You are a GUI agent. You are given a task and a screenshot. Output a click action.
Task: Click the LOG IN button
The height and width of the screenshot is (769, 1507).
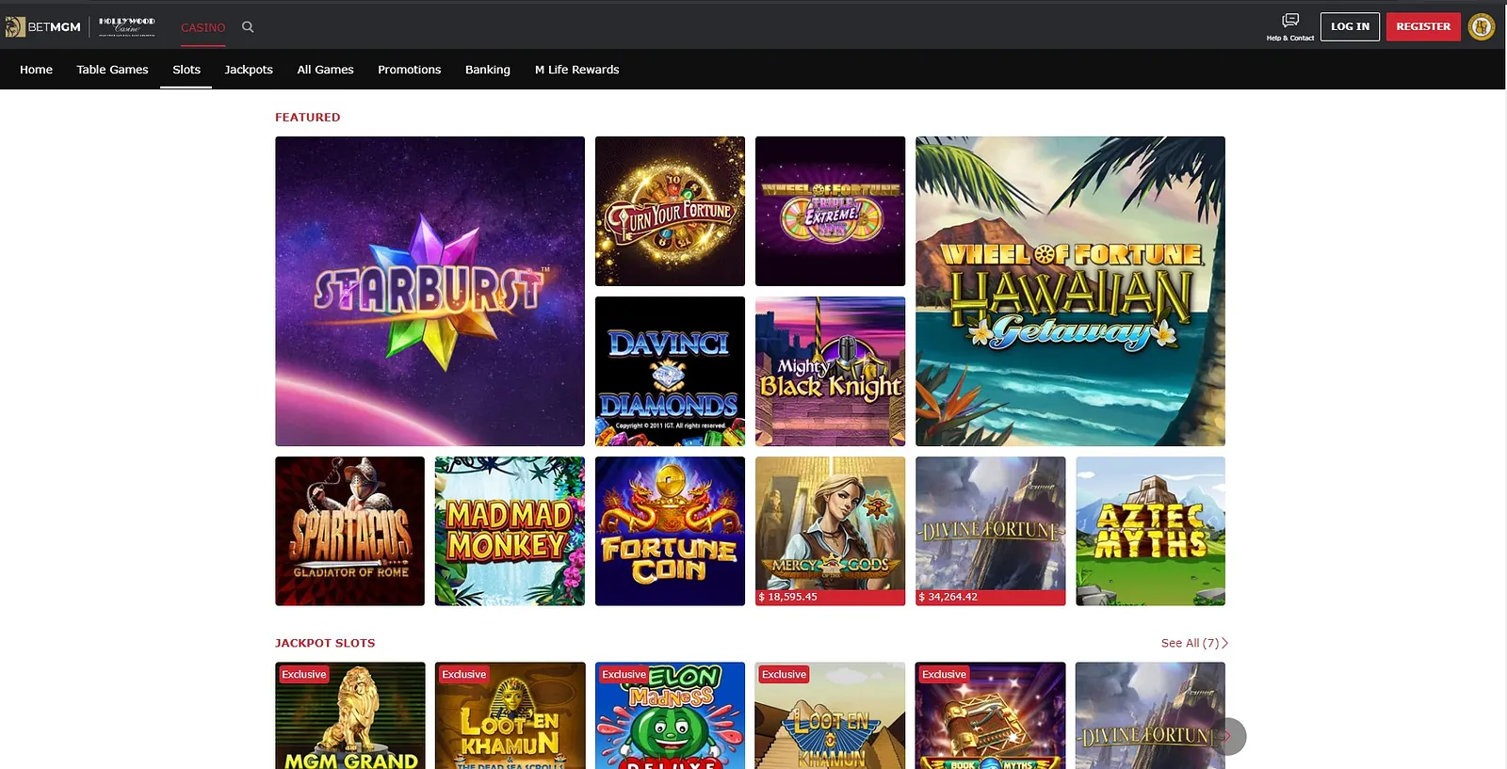pyautogui.click(x=1350, y=26)
